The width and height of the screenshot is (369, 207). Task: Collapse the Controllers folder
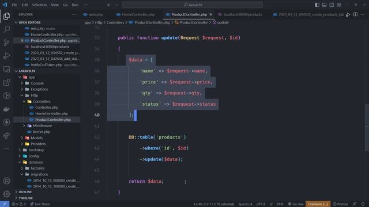point(47,101)
